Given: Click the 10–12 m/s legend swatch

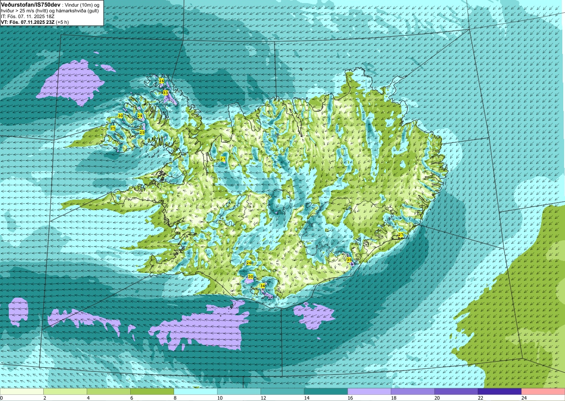Looking at the screenshot, I should pos(239,392).
